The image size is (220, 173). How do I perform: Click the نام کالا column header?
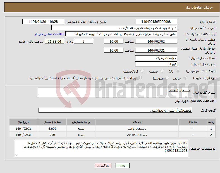pos(137,122)
